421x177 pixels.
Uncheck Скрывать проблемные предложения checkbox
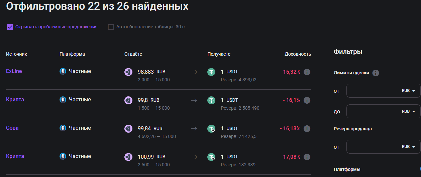pyautogui.click(x=10, y=27)
